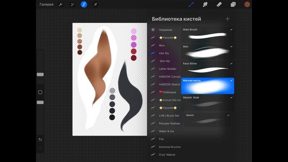Click the brush icon beside LHR | Brush Set
The width and height of the screenshot is (288, 162).
153,116
